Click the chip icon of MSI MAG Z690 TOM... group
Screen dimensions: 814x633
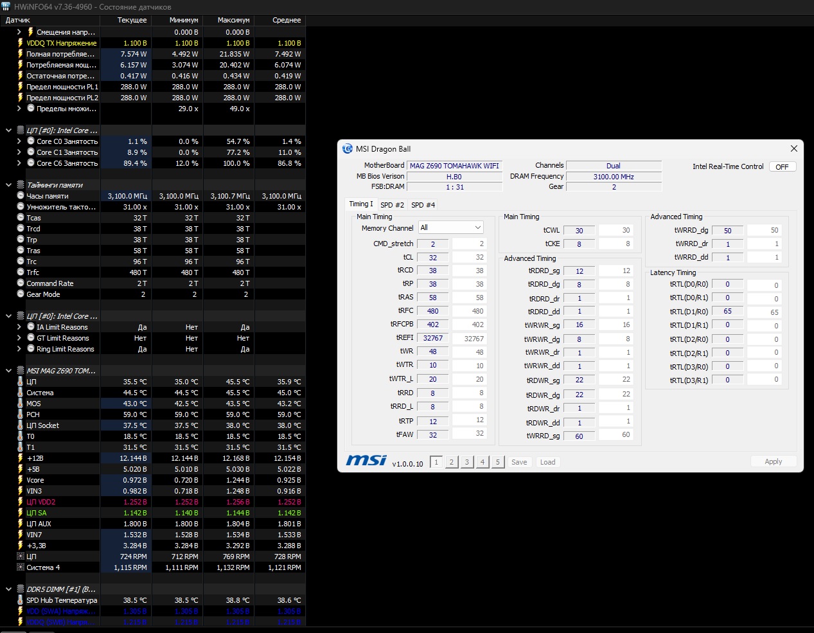[21, 370]
